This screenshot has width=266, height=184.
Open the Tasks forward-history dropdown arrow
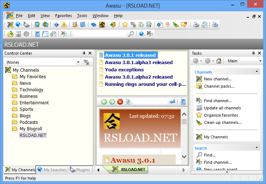[213, 61]
